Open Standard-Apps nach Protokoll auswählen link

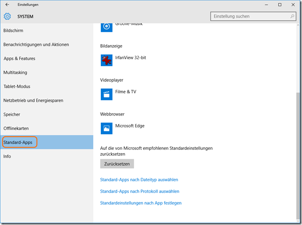(x=140, y=191)
